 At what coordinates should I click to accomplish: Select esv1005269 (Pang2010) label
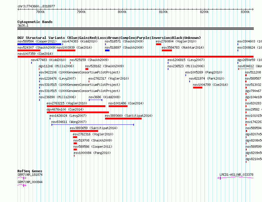click(204, 72)
